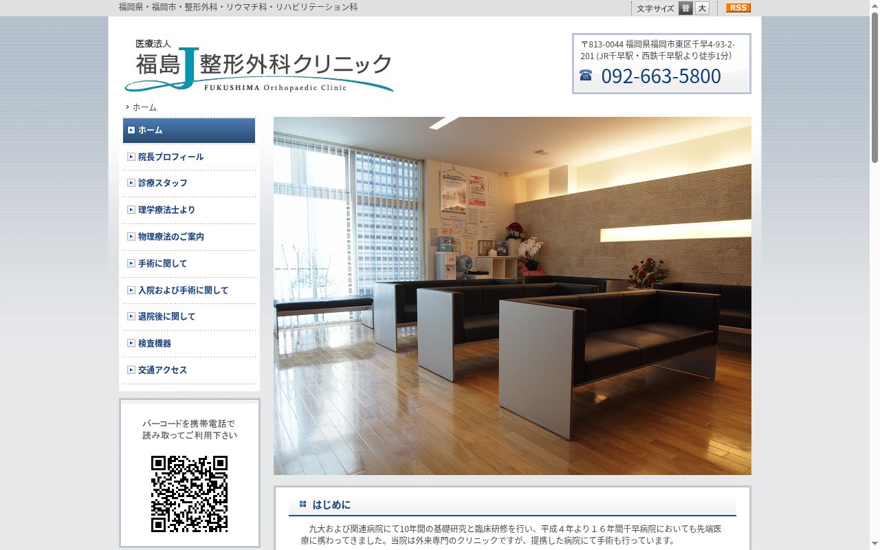Click the 文字サイズ label
Screen dimensions: 880x550
click(x=655, y=8)
